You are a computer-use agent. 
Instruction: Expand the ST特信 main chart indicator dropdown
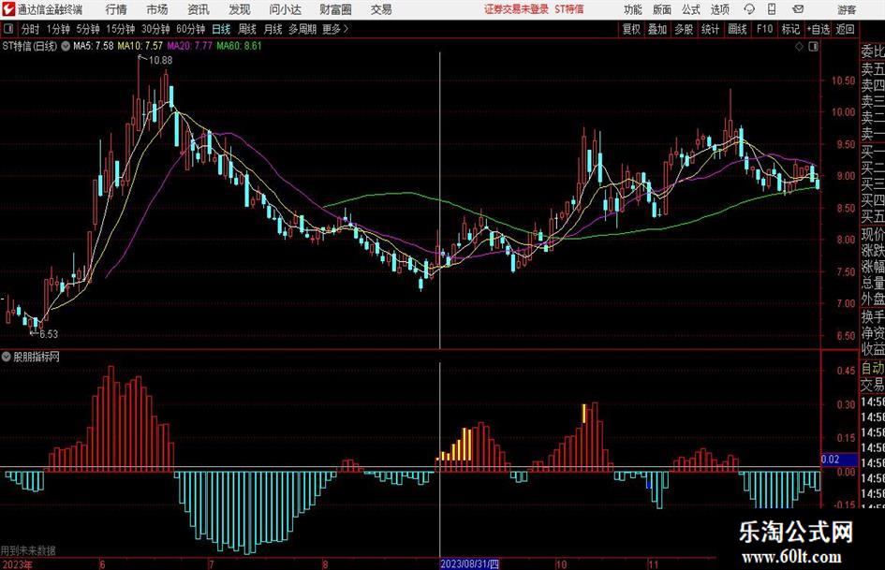(66, 46)
